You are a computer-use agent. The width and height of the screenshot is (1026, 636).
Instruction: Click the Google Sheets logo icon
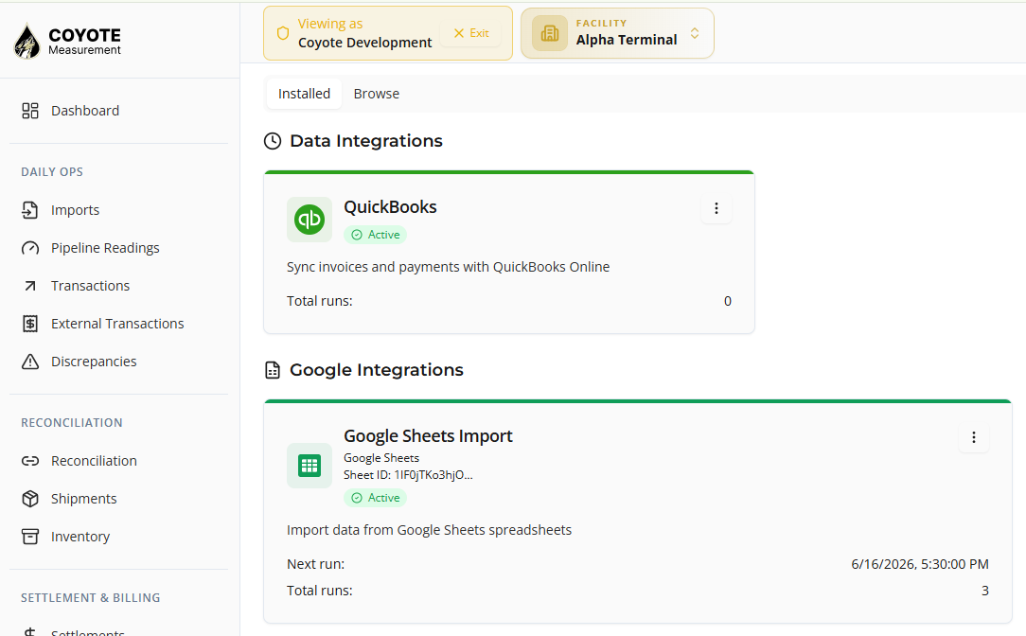(x=310, y=466)
